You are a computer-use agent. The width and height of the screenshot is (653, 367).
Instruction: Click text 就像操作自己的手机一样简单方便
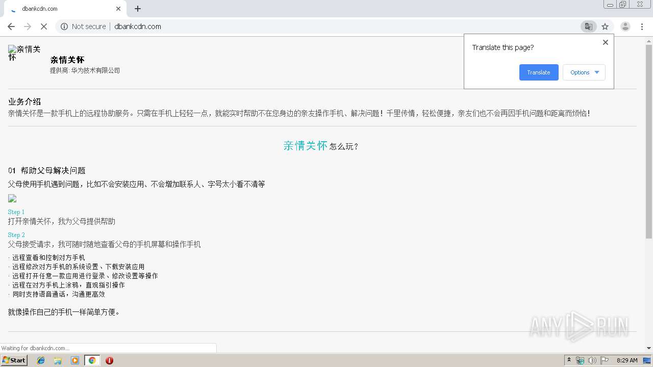point(64,312)
